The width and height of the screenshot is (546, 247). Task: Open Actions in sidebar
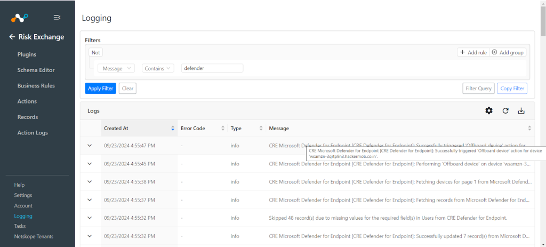27,101
